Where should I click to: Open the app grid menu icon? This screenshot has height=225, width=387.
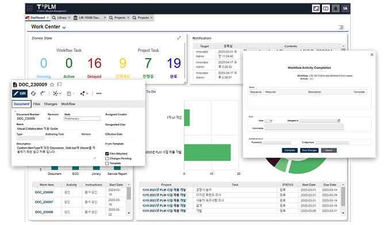pos(30,8)
